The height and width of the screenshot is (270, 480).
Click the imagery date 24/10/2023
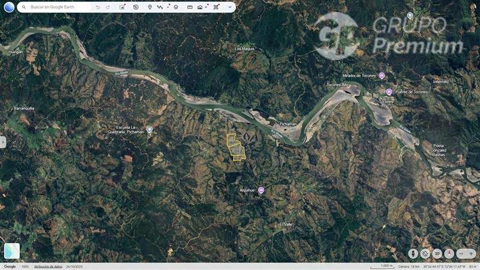pos(74,266)
